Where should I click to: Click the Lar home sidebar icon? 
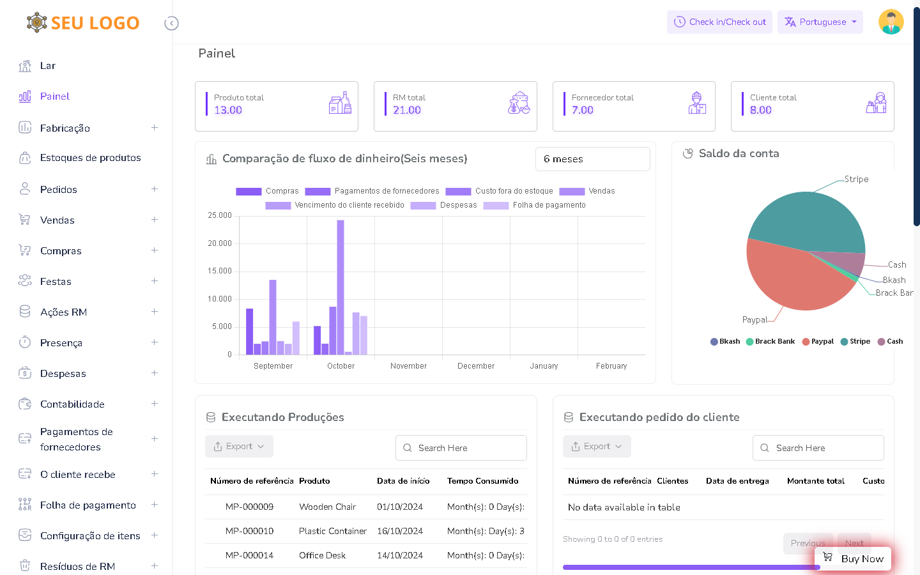point(25,66)
